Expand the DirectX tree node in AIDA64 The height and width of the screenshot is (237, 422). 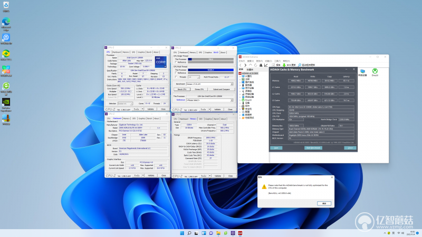(241, 100)
